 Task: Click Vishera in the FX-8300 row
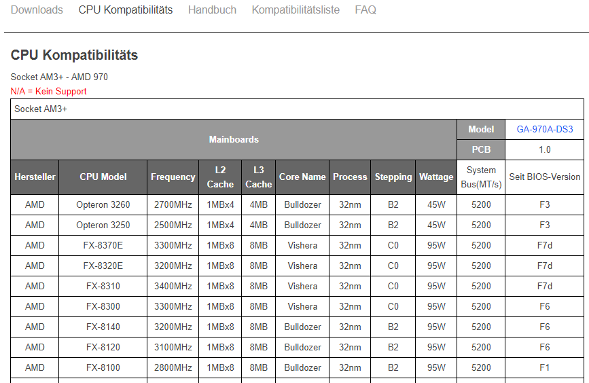pyautogui.click(x=302, y=306)
